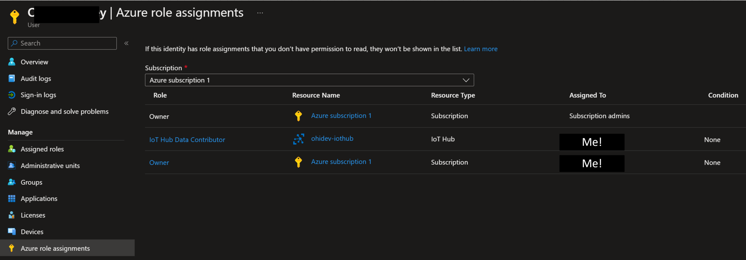Click the User label under the title
This screenshot has height=260, width=746.
click(34, 25)
